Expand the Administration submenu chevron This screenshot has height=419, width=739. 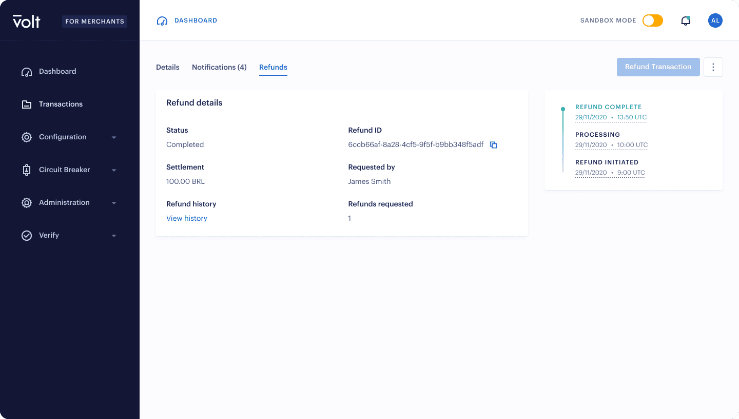[x=114, y=203]
